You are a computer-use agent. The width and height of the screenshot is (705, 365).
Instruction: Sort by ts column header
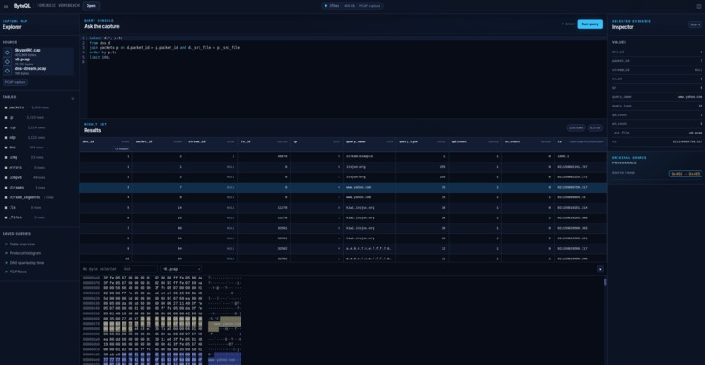pyautogui.click(x=581, y=141)
